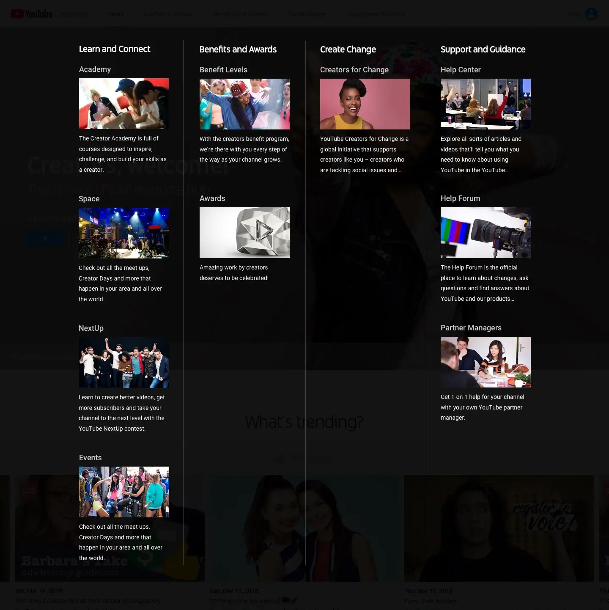This screenshot has height=610, width=609.
Task: Open the Learn and Connect menu
Action: tap(168, 14)
